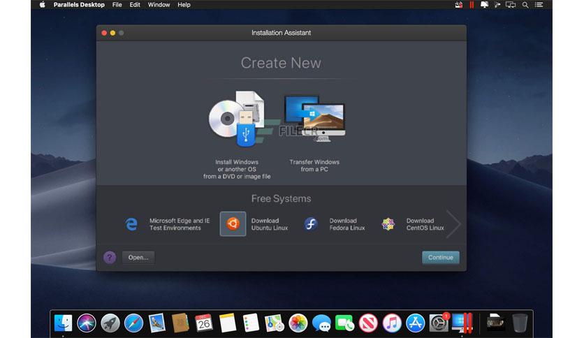Open the Window menu

(159, 5)
